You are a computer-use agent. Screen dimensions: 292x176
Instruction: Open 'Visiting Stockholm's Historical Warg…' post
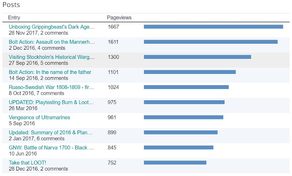[52, 57]
